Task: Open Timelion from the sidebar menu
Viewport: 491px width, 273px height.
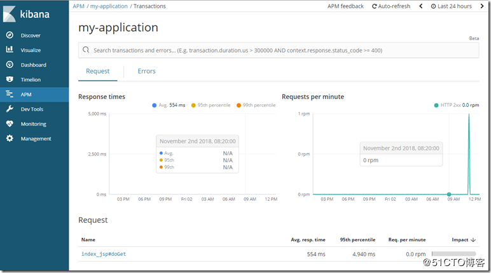Action: pyautogui.click(x=31, y=79)
